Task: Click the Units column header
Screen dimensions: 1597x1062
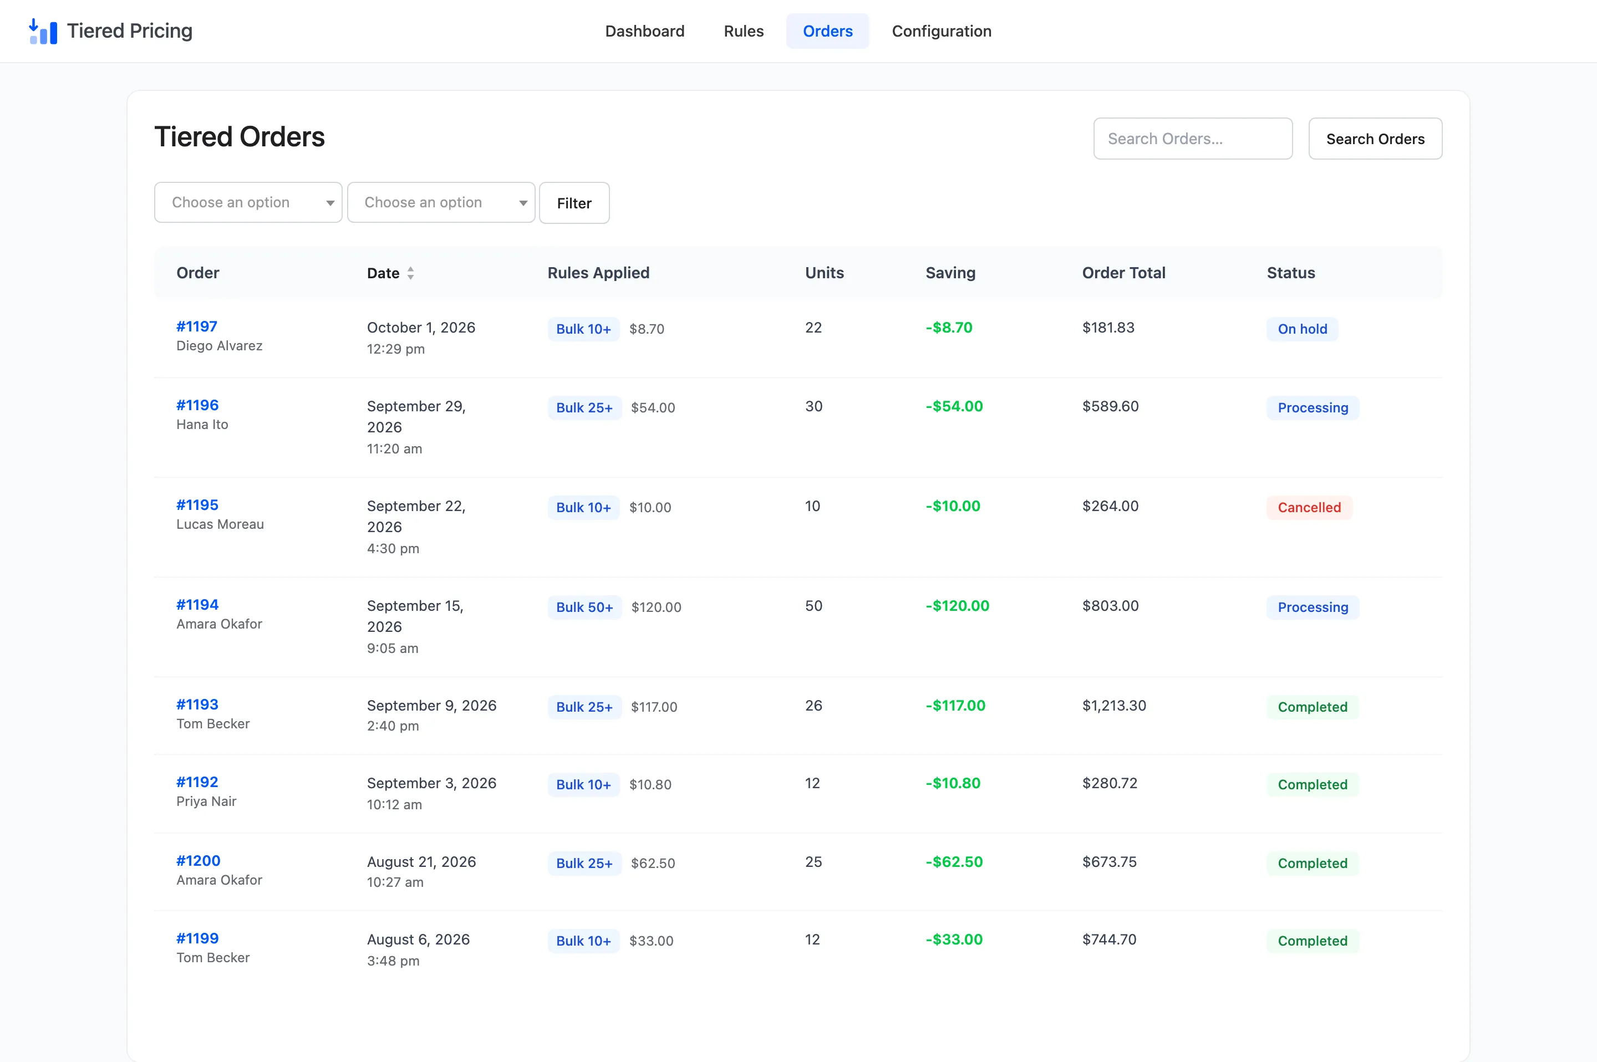Action: [824, 273]
